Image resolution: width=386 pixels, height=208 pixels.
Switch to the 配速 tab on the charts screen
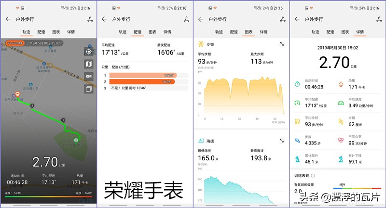[234, 32]
